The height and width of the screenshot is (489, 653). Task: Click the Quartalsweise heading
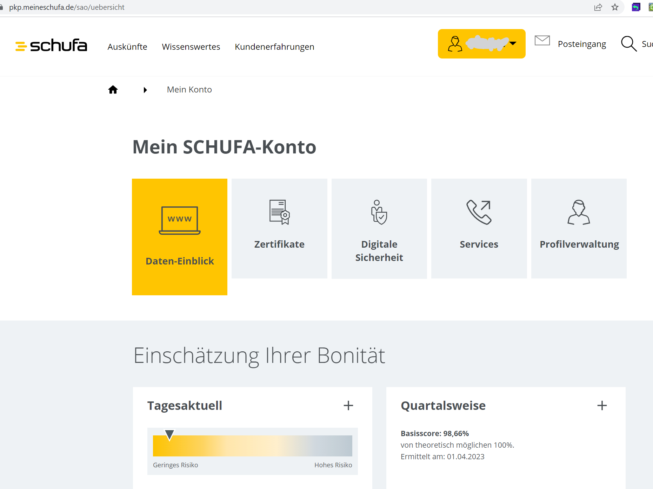(443, 406)
